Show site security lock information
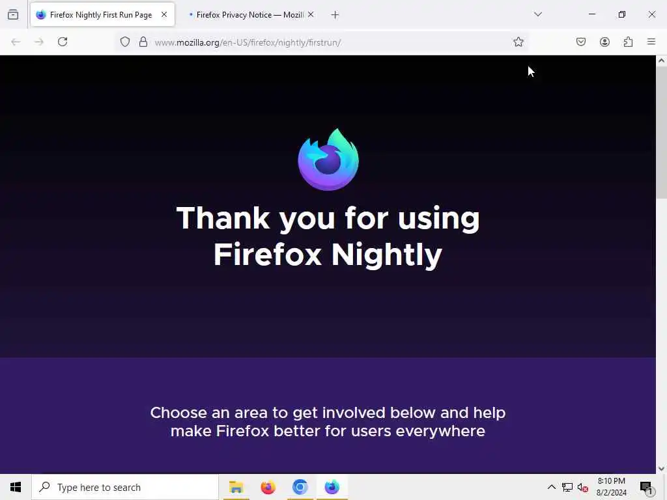Screen dimensions: 667x500 tap(143, 42)
